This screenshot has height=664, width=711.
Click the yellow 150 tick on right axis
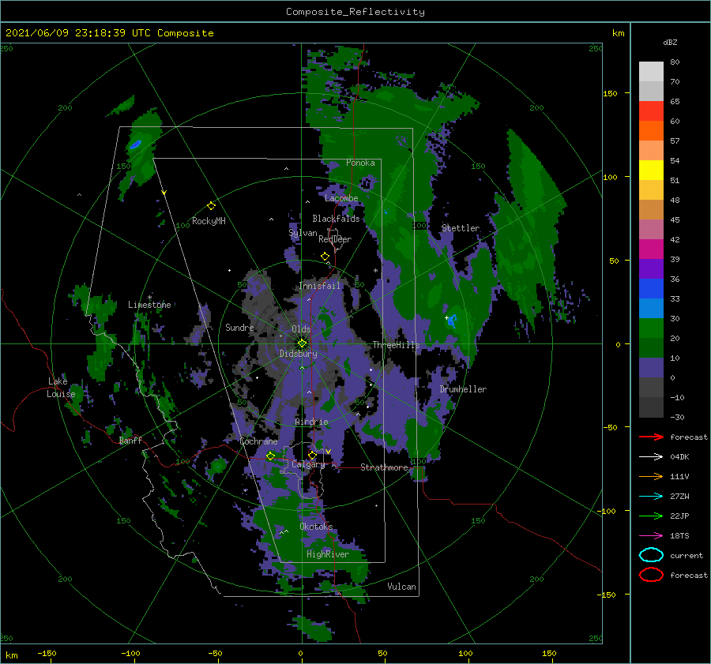click(611, 93)
